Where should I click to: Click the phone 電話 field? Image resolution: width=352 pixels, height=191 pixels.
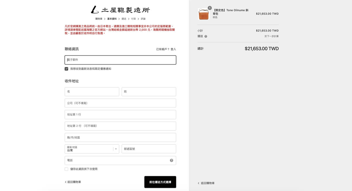(120, 160)
